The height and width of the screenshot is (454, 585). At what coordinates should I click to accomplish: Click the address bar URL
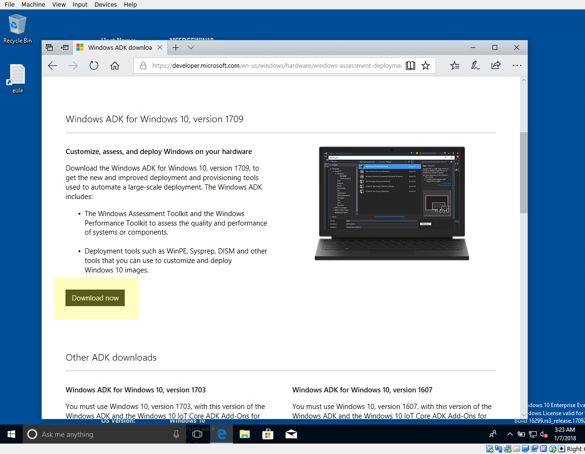[277, 65]
